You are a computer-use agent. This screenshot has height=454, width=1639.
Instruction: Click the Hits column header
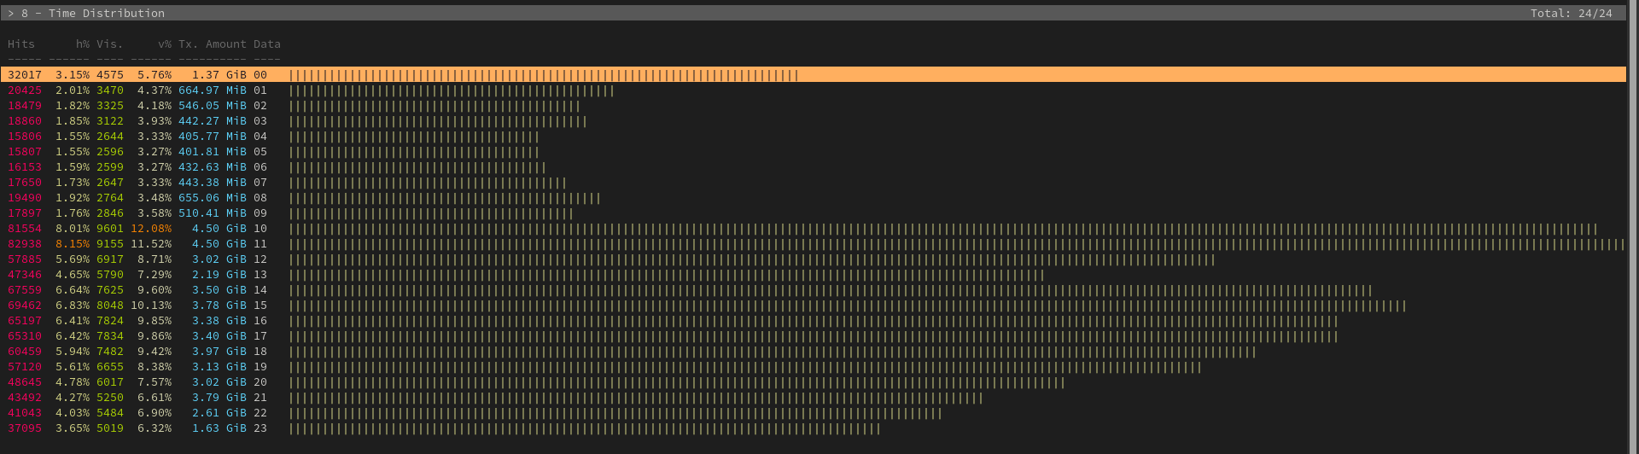21,44
